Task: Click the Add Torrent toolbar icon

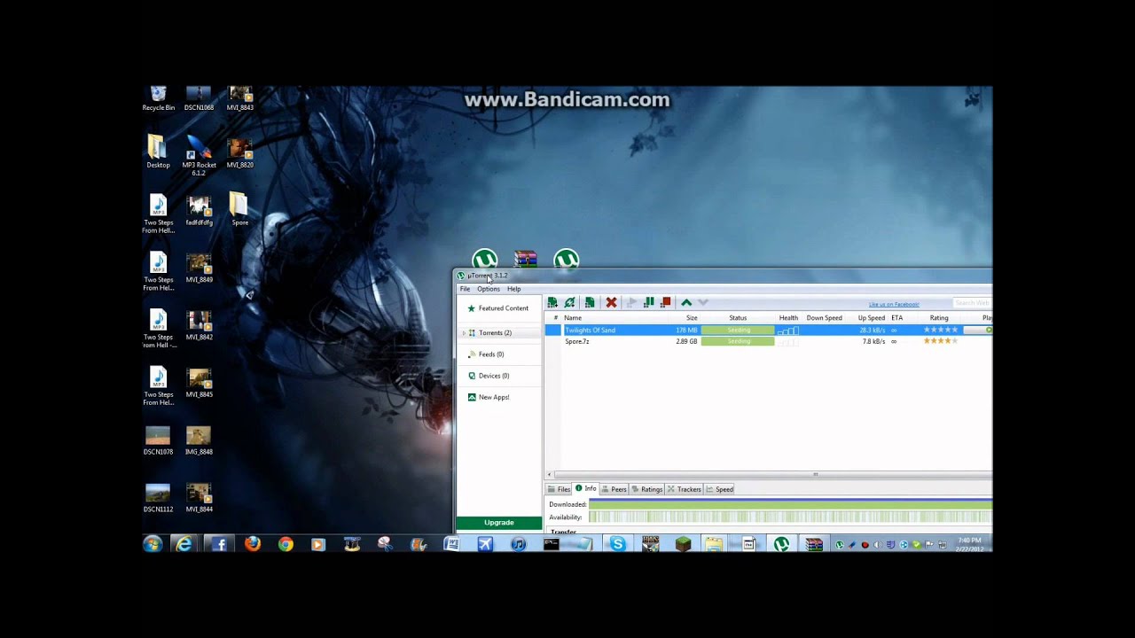Action: point(552,303)
